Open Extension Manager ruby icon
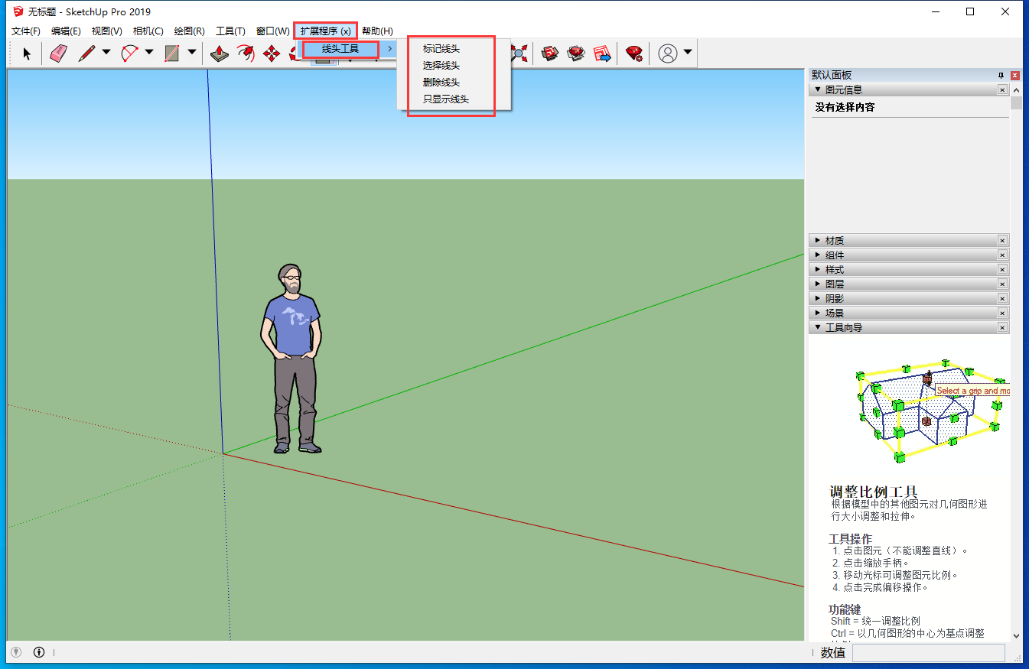 click(634, 54)
